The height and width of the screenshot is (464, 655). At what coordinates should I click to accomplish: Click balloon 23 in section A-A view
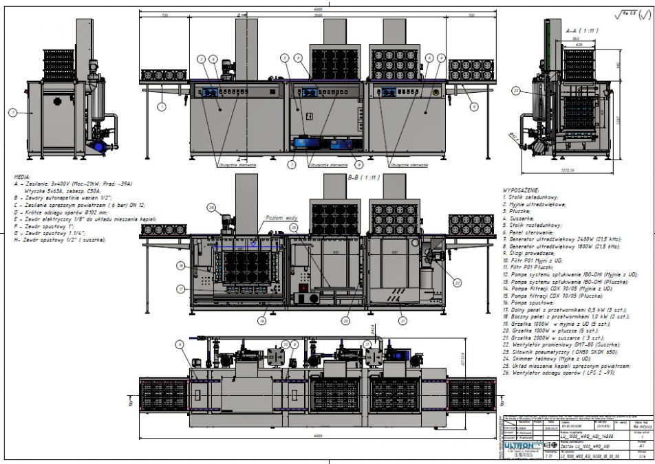(516, 90)
